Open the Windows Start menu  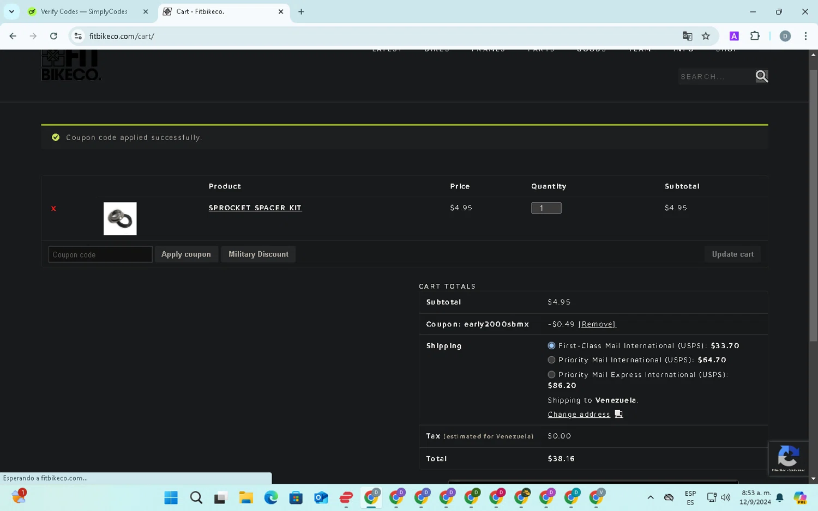tap(171, 497)
